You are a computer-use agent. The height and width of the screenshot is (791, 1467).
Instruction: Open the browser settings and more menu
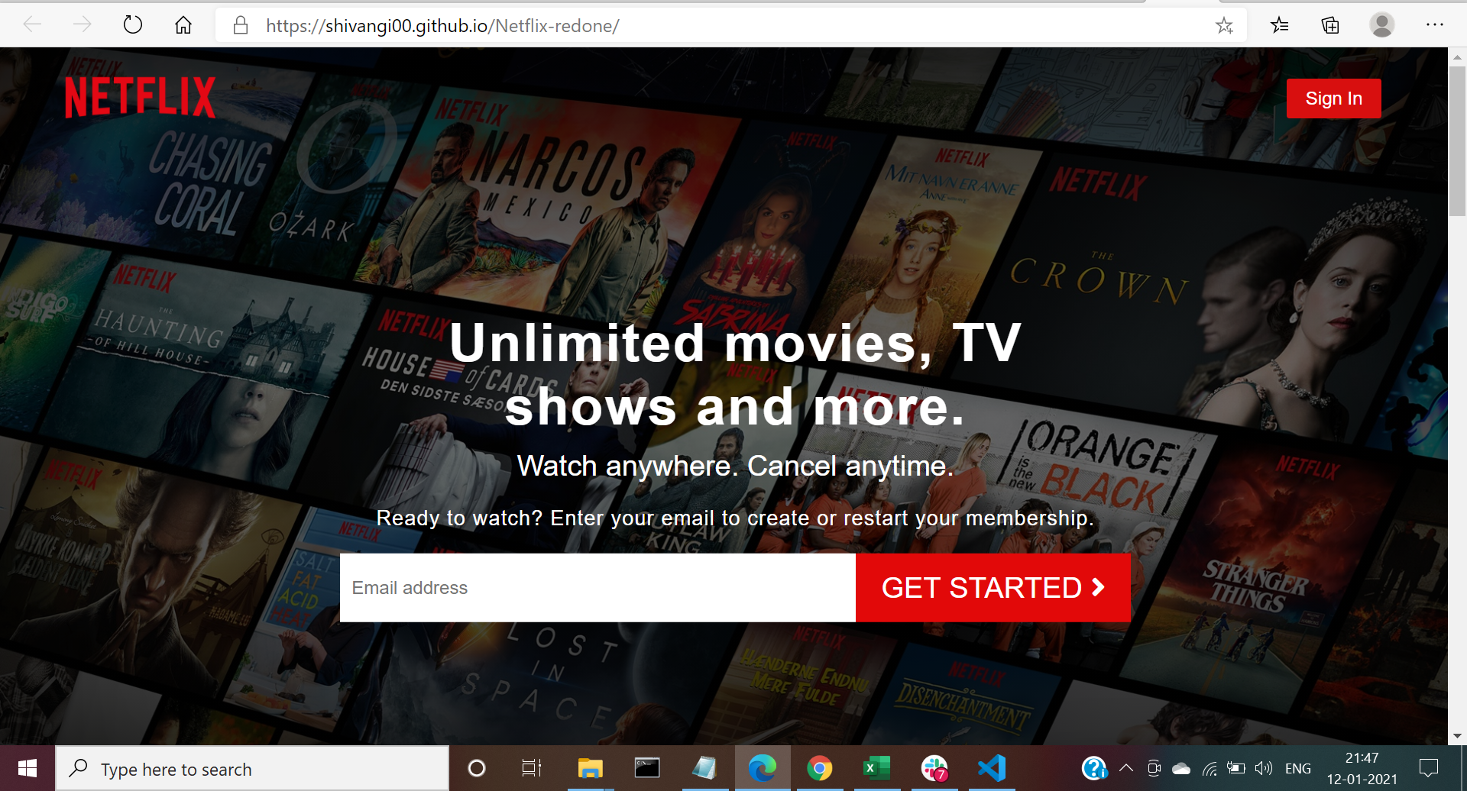[x=1435, y=25]
